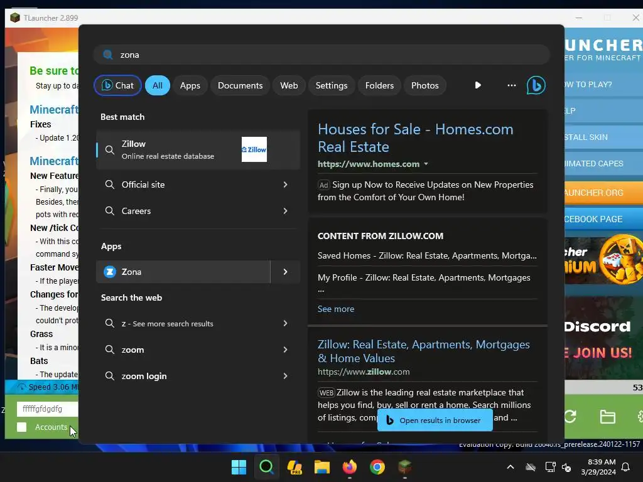Open the Minecraft block icon in taskbar
The width and height of the screenshot is (643, 482).
[x=405, y=467]
